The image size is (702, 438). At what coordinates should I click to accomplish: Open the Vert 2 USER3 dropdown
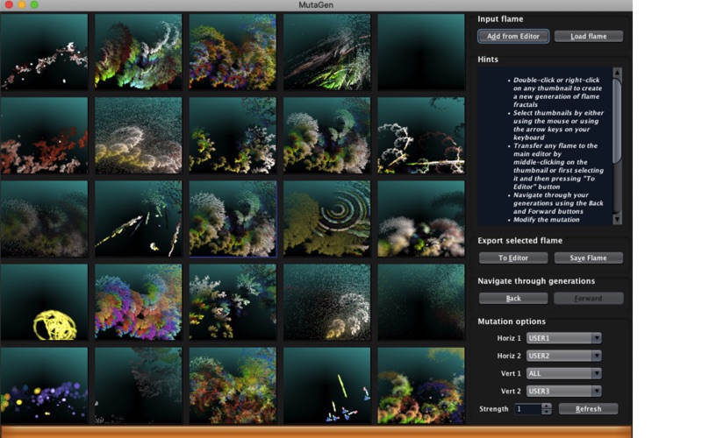(563, 391)
